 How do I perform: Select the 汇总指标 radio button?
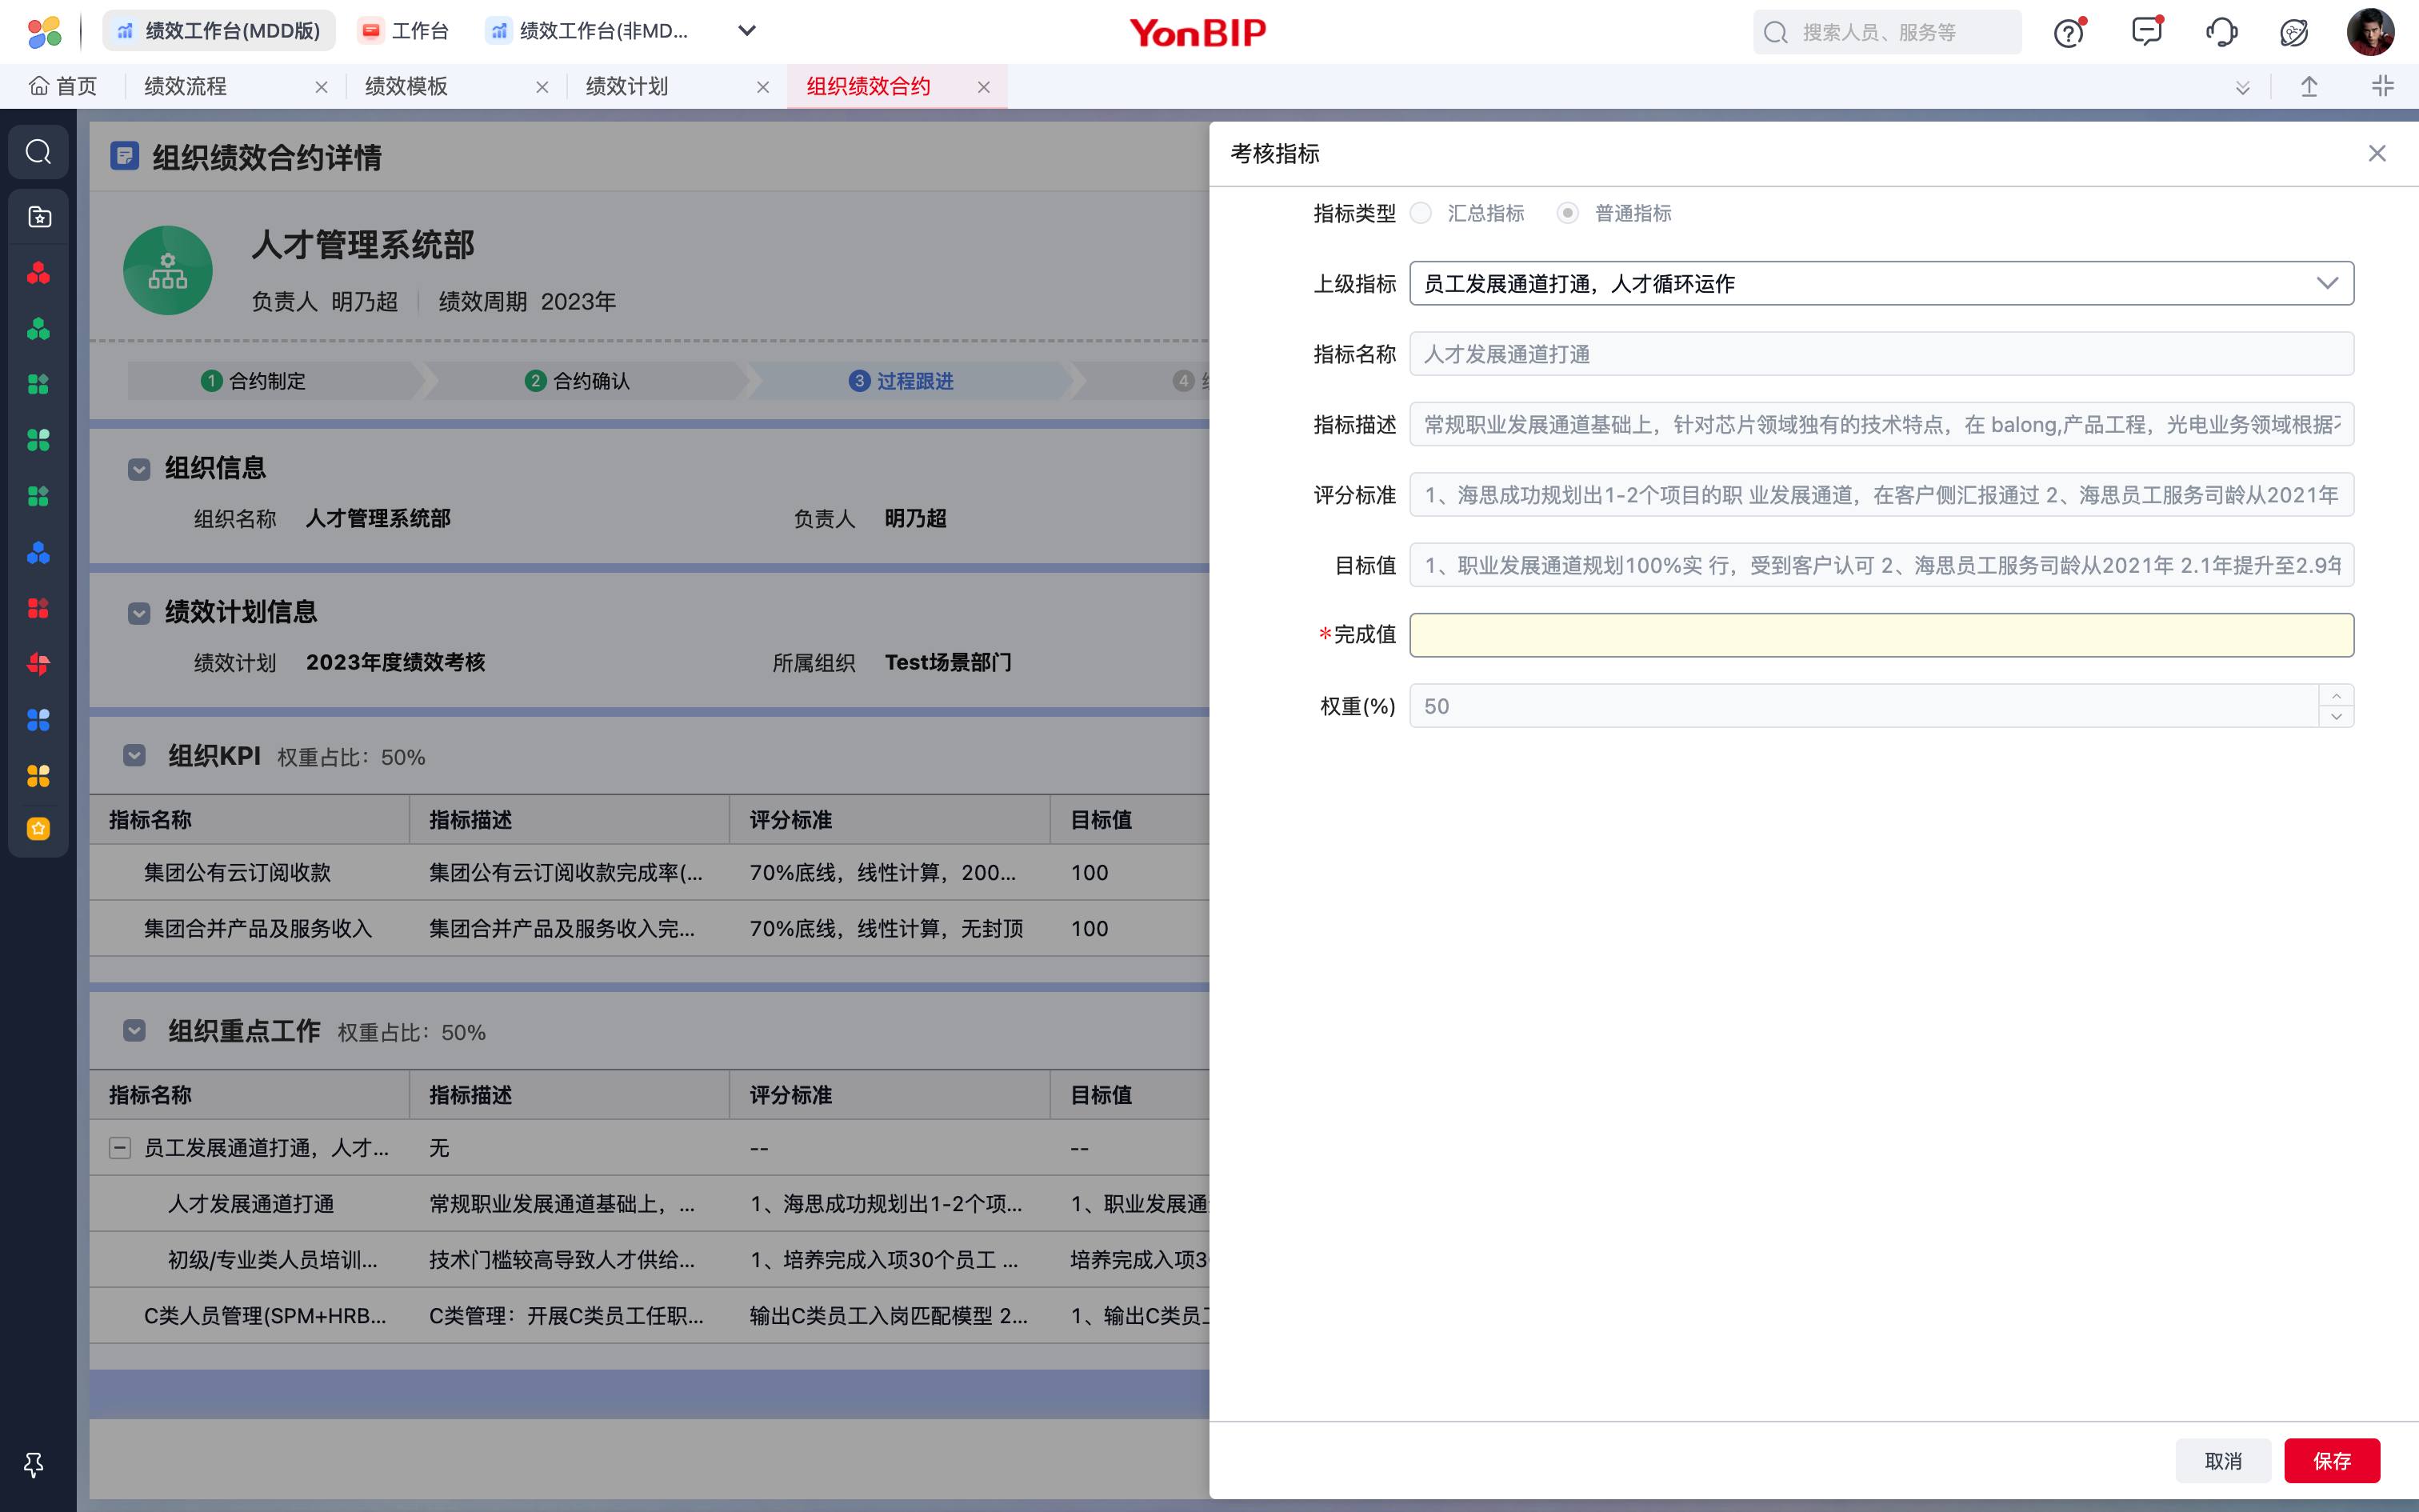click(1421, 213)
